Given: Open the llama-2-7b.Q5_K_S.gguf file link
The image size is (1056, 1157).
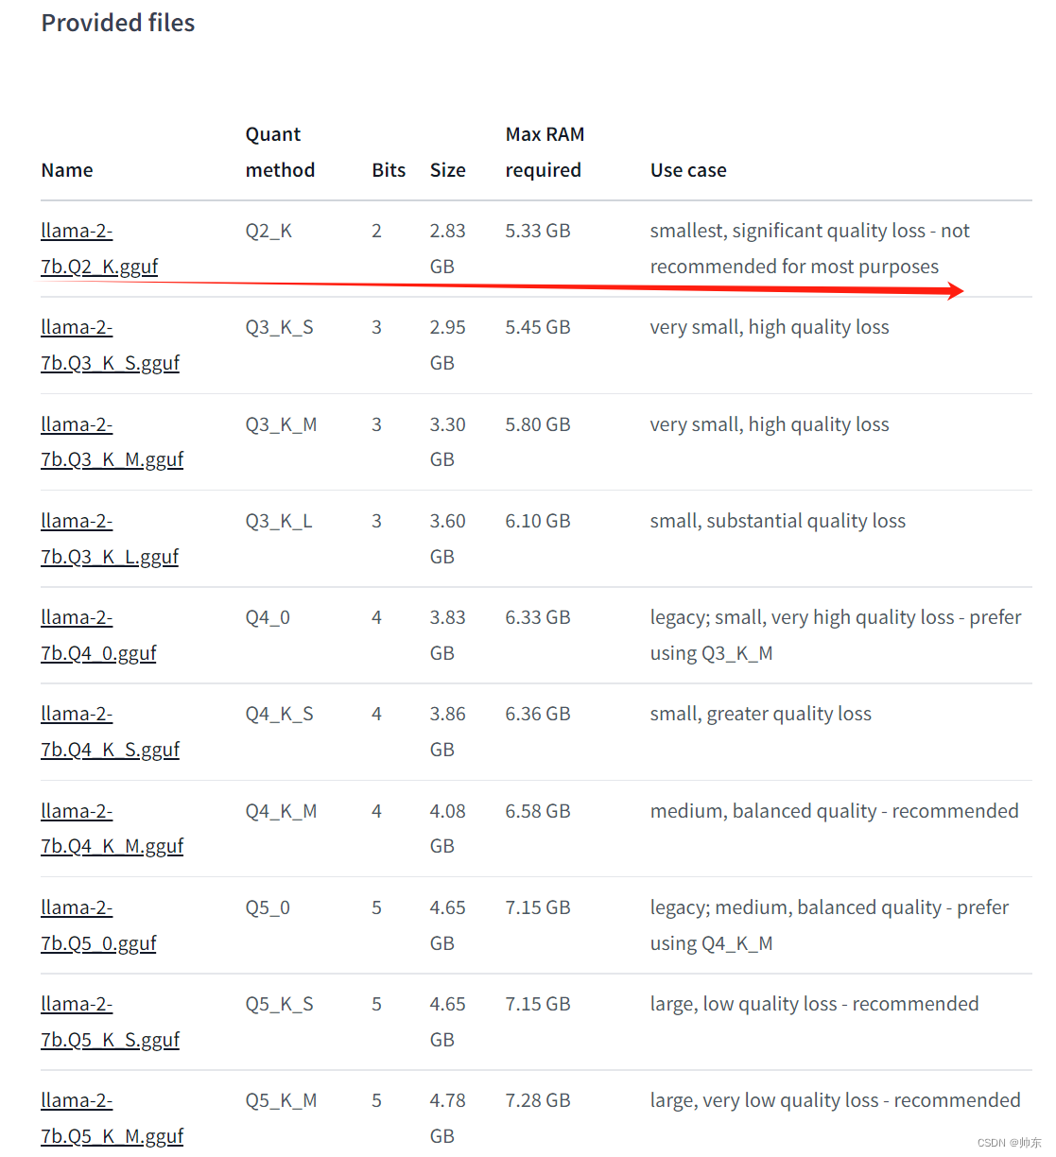Looking at the screenshot, I should point(110,1022).
